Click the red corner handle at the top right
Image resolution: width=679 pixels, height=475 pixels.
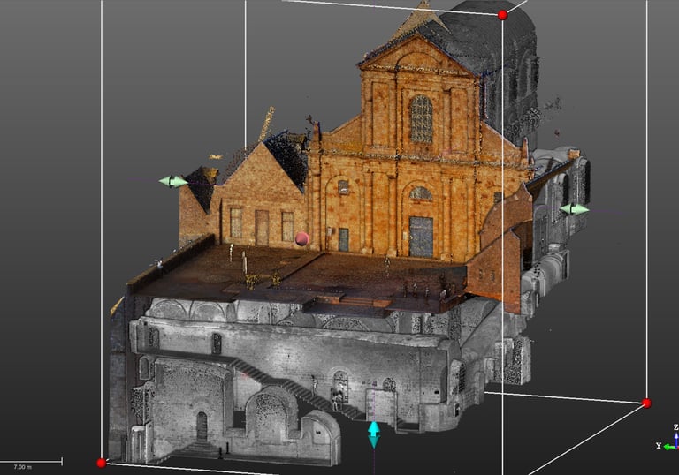click(503, 15)
